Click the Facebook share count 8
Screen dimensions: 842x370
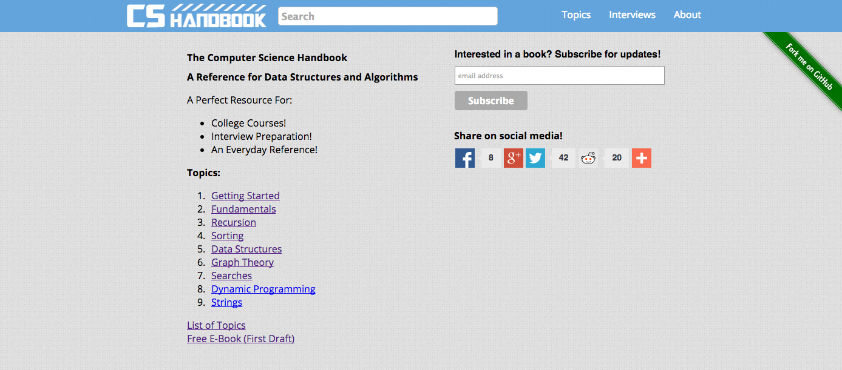point(491,158)
